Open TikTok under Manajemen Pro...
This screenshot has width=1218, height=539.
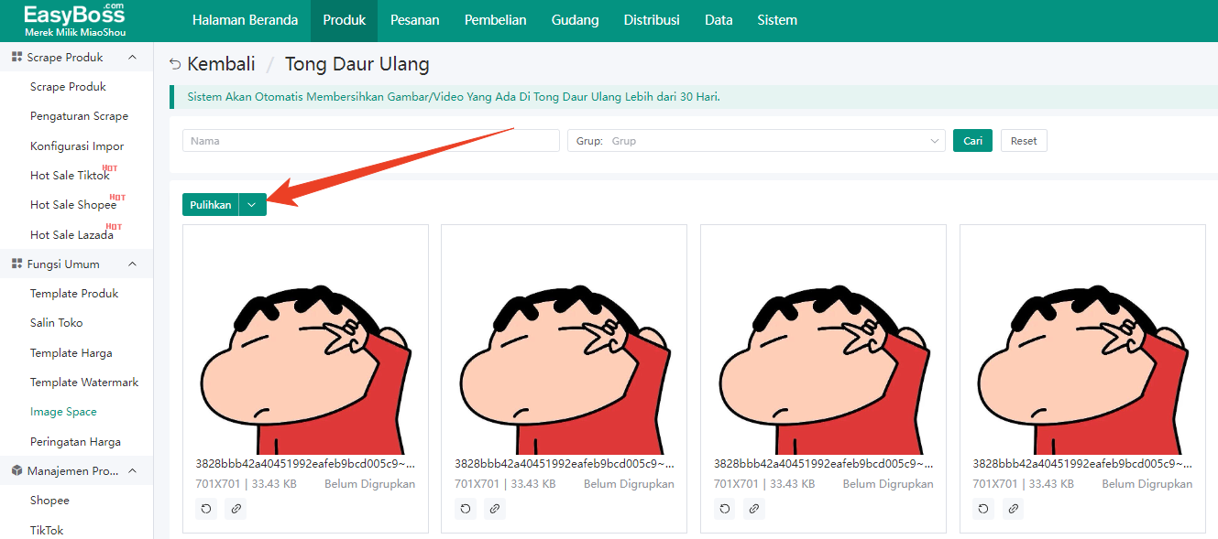[47, 530]
